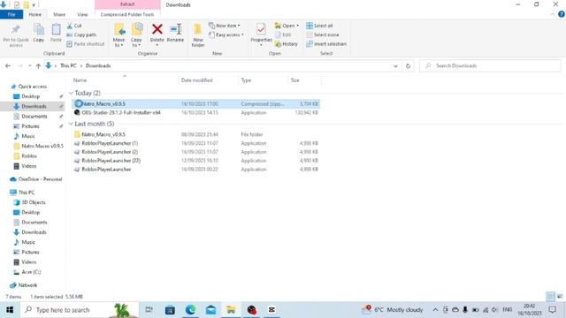
Task: Open the Open dropdown in ribbon
Action: [287, 26]
